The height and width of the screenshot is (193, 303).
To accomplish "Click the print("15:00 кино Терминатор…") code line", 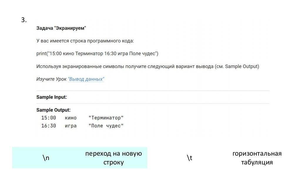I will [x=97, y=54].
